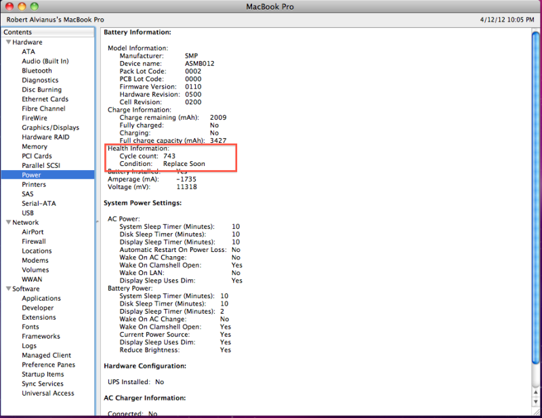The height and width of the screenshot is (418, 542).
Task: Click the ASMB012 device name
Action: 200,64
